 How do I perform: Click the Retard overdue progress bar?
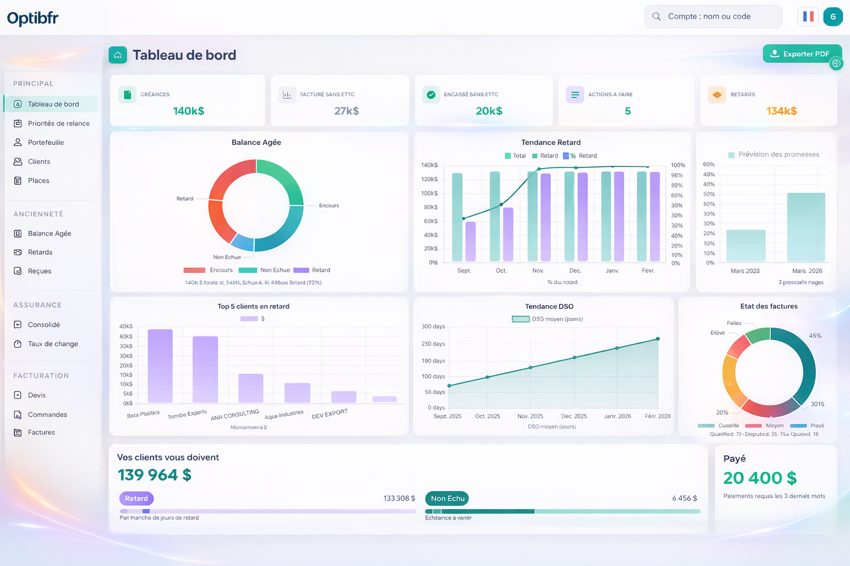[x=268, y=511]
